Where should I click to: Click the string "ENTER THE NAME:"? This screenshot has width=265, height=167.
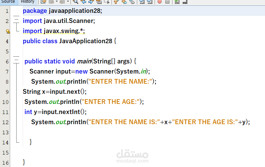pyautogui.click(x=120, y=81)
